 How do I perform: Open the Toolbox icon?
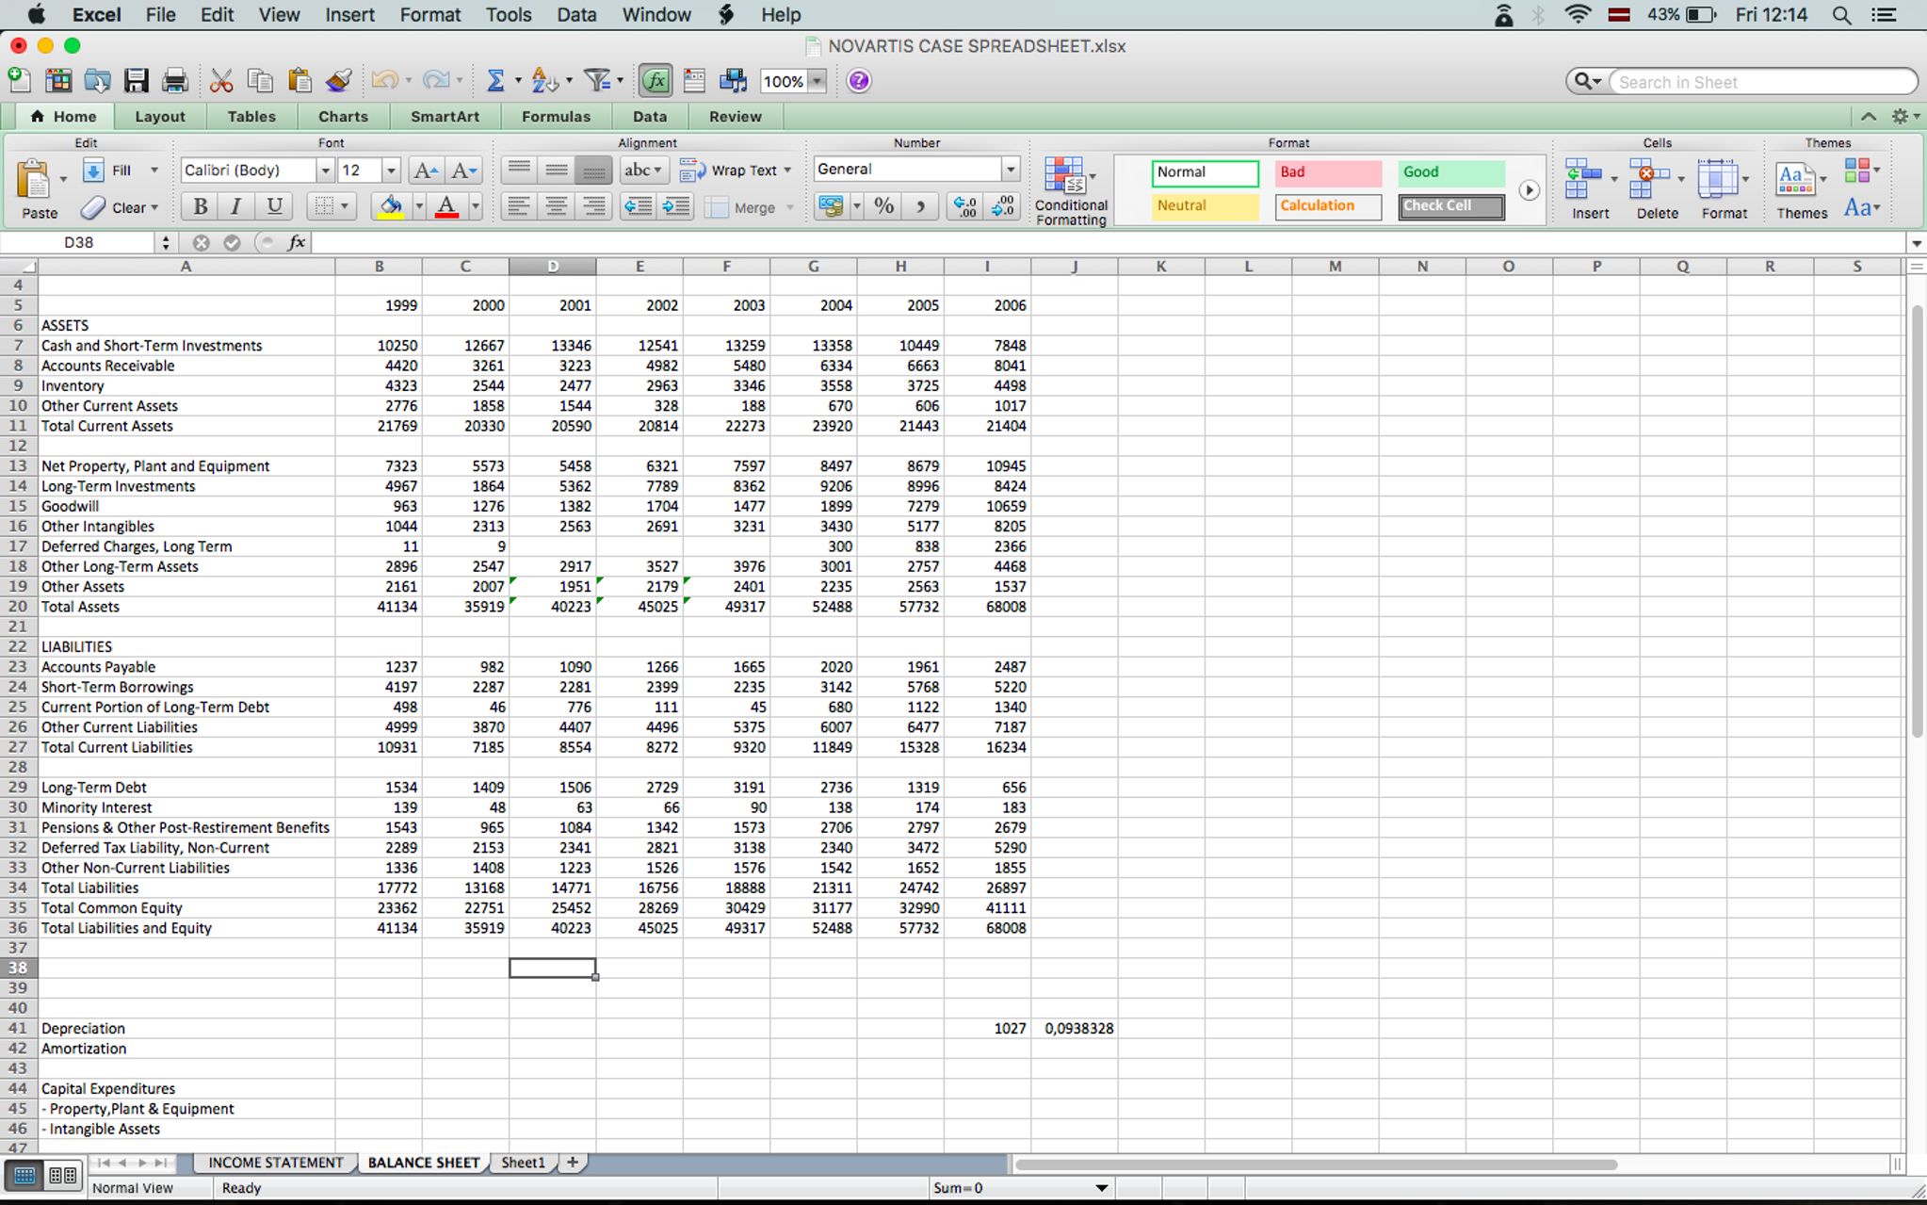tap(694, 81)
